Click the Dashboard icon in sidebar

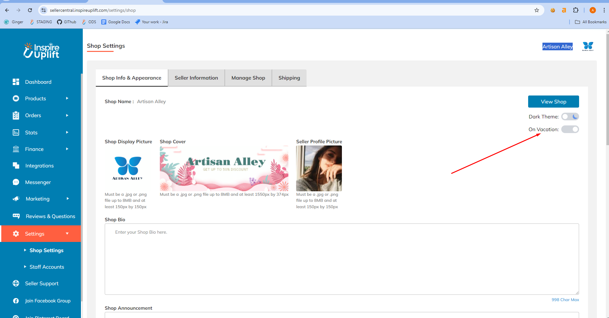[16, 82]
